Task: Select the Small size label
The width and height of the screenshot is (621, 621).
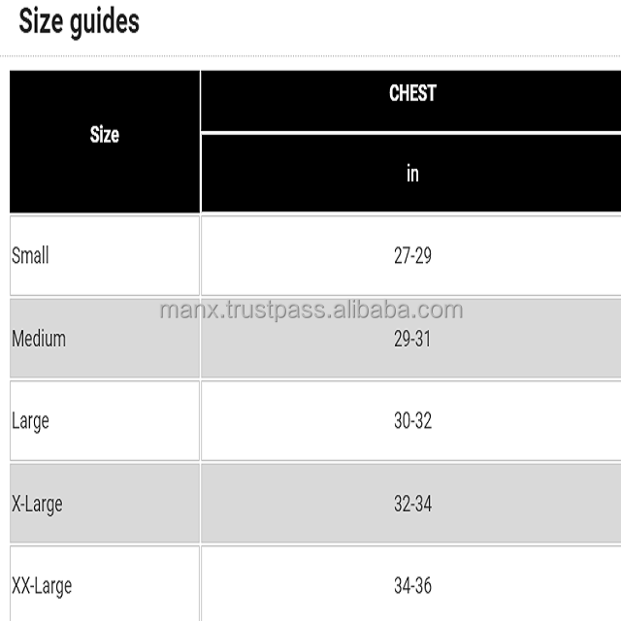Action: [30, 256]
